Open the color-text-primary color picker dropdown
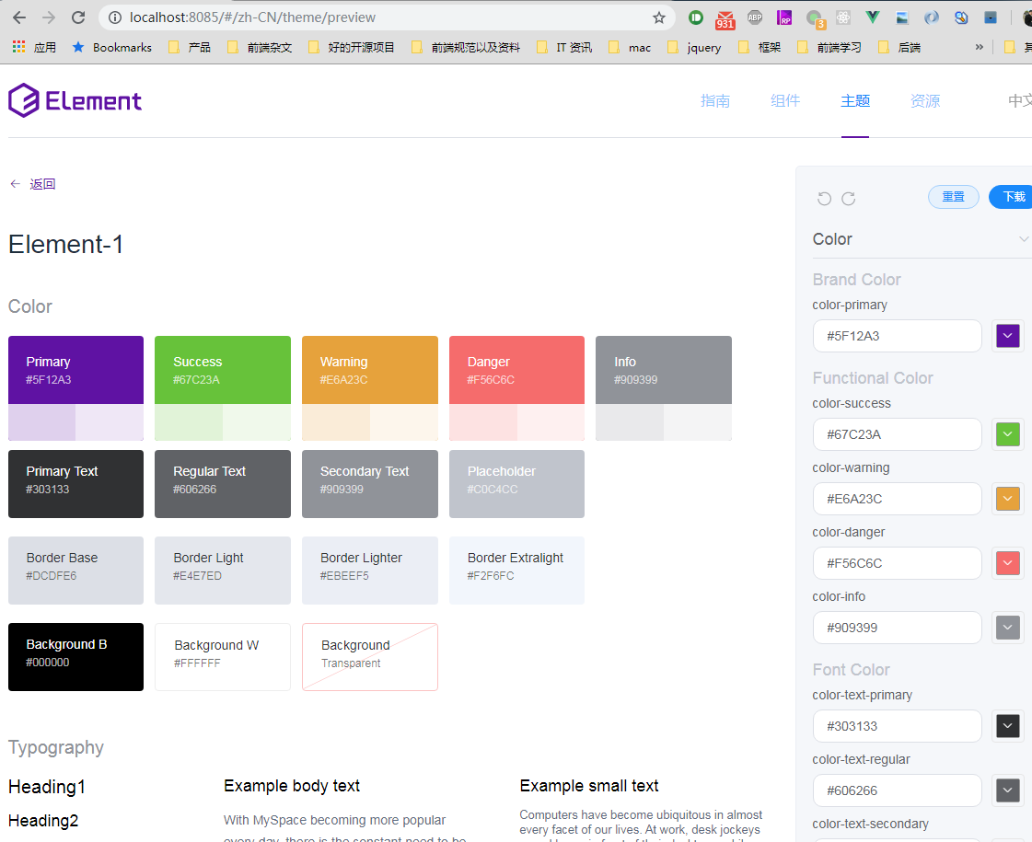The width and height of the screenshot is (1032, 842). coord(1008,726)
